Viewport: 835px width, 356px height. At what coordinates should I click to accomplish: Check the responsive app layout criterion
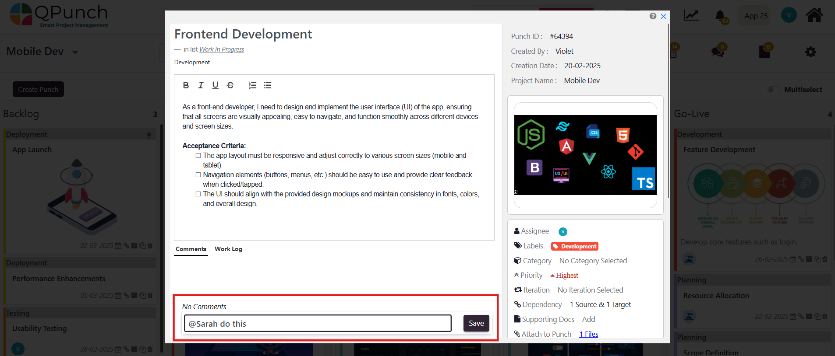point(198,156)
